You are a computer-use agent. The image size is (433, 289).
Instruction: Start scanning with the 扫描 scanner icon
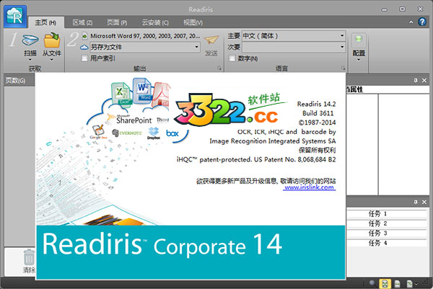point(30,40)
